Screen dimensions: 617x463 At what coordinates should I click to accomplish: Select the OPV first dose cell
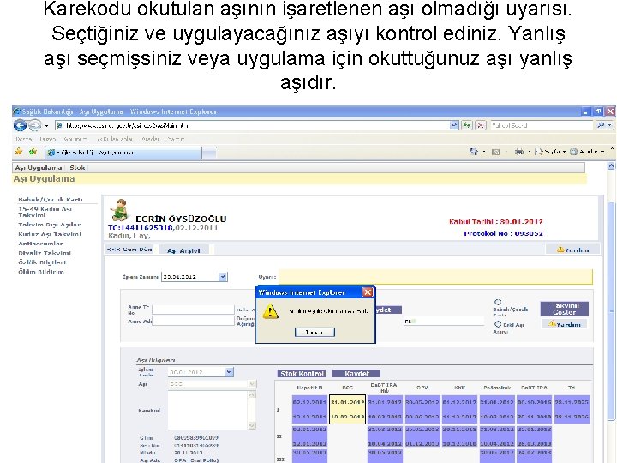click(x=422, y=410)
